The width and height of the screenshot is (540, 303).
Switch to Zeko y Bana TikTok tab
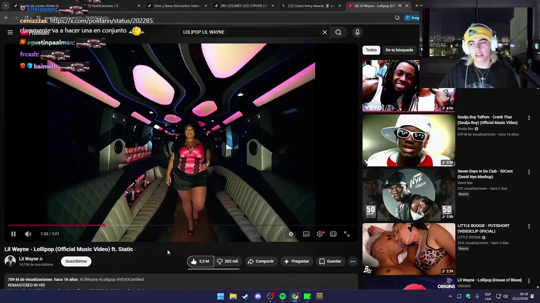coord(177,6)
